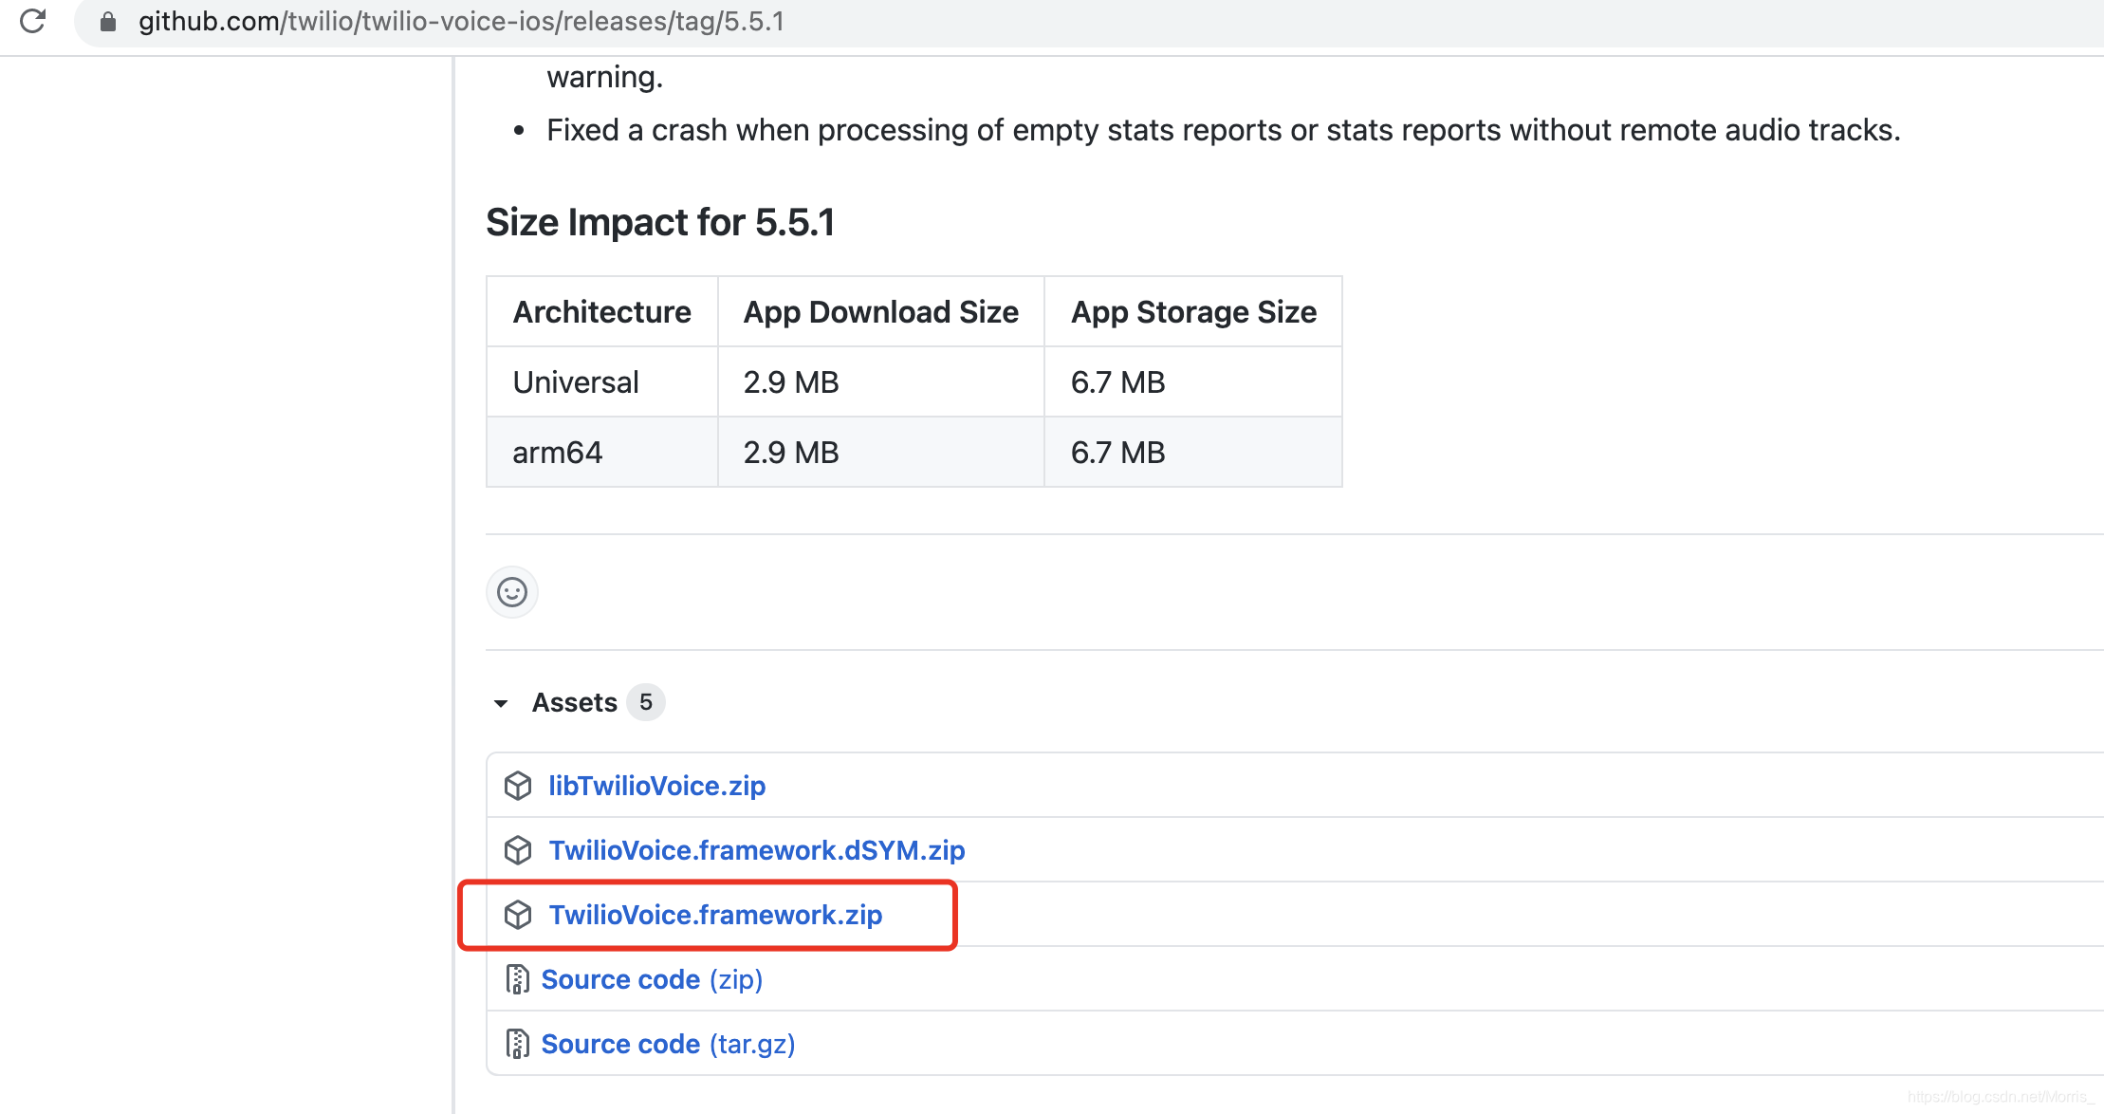Select the Size Impact for 5.5.1 heading
Screen dimensions: 2104x1114
661,222
